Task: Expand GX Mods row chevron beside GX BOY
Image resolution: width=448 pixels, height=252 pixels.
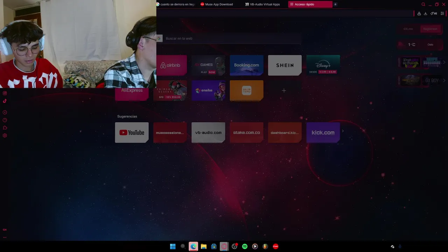Action: click(x=444, y=80)
